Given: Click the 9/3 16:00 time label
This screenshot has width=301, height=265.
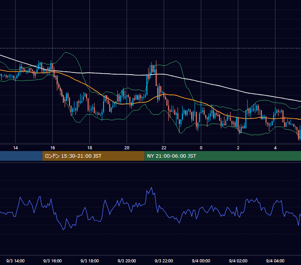Looking at the screenshot, I should [52, 261].
